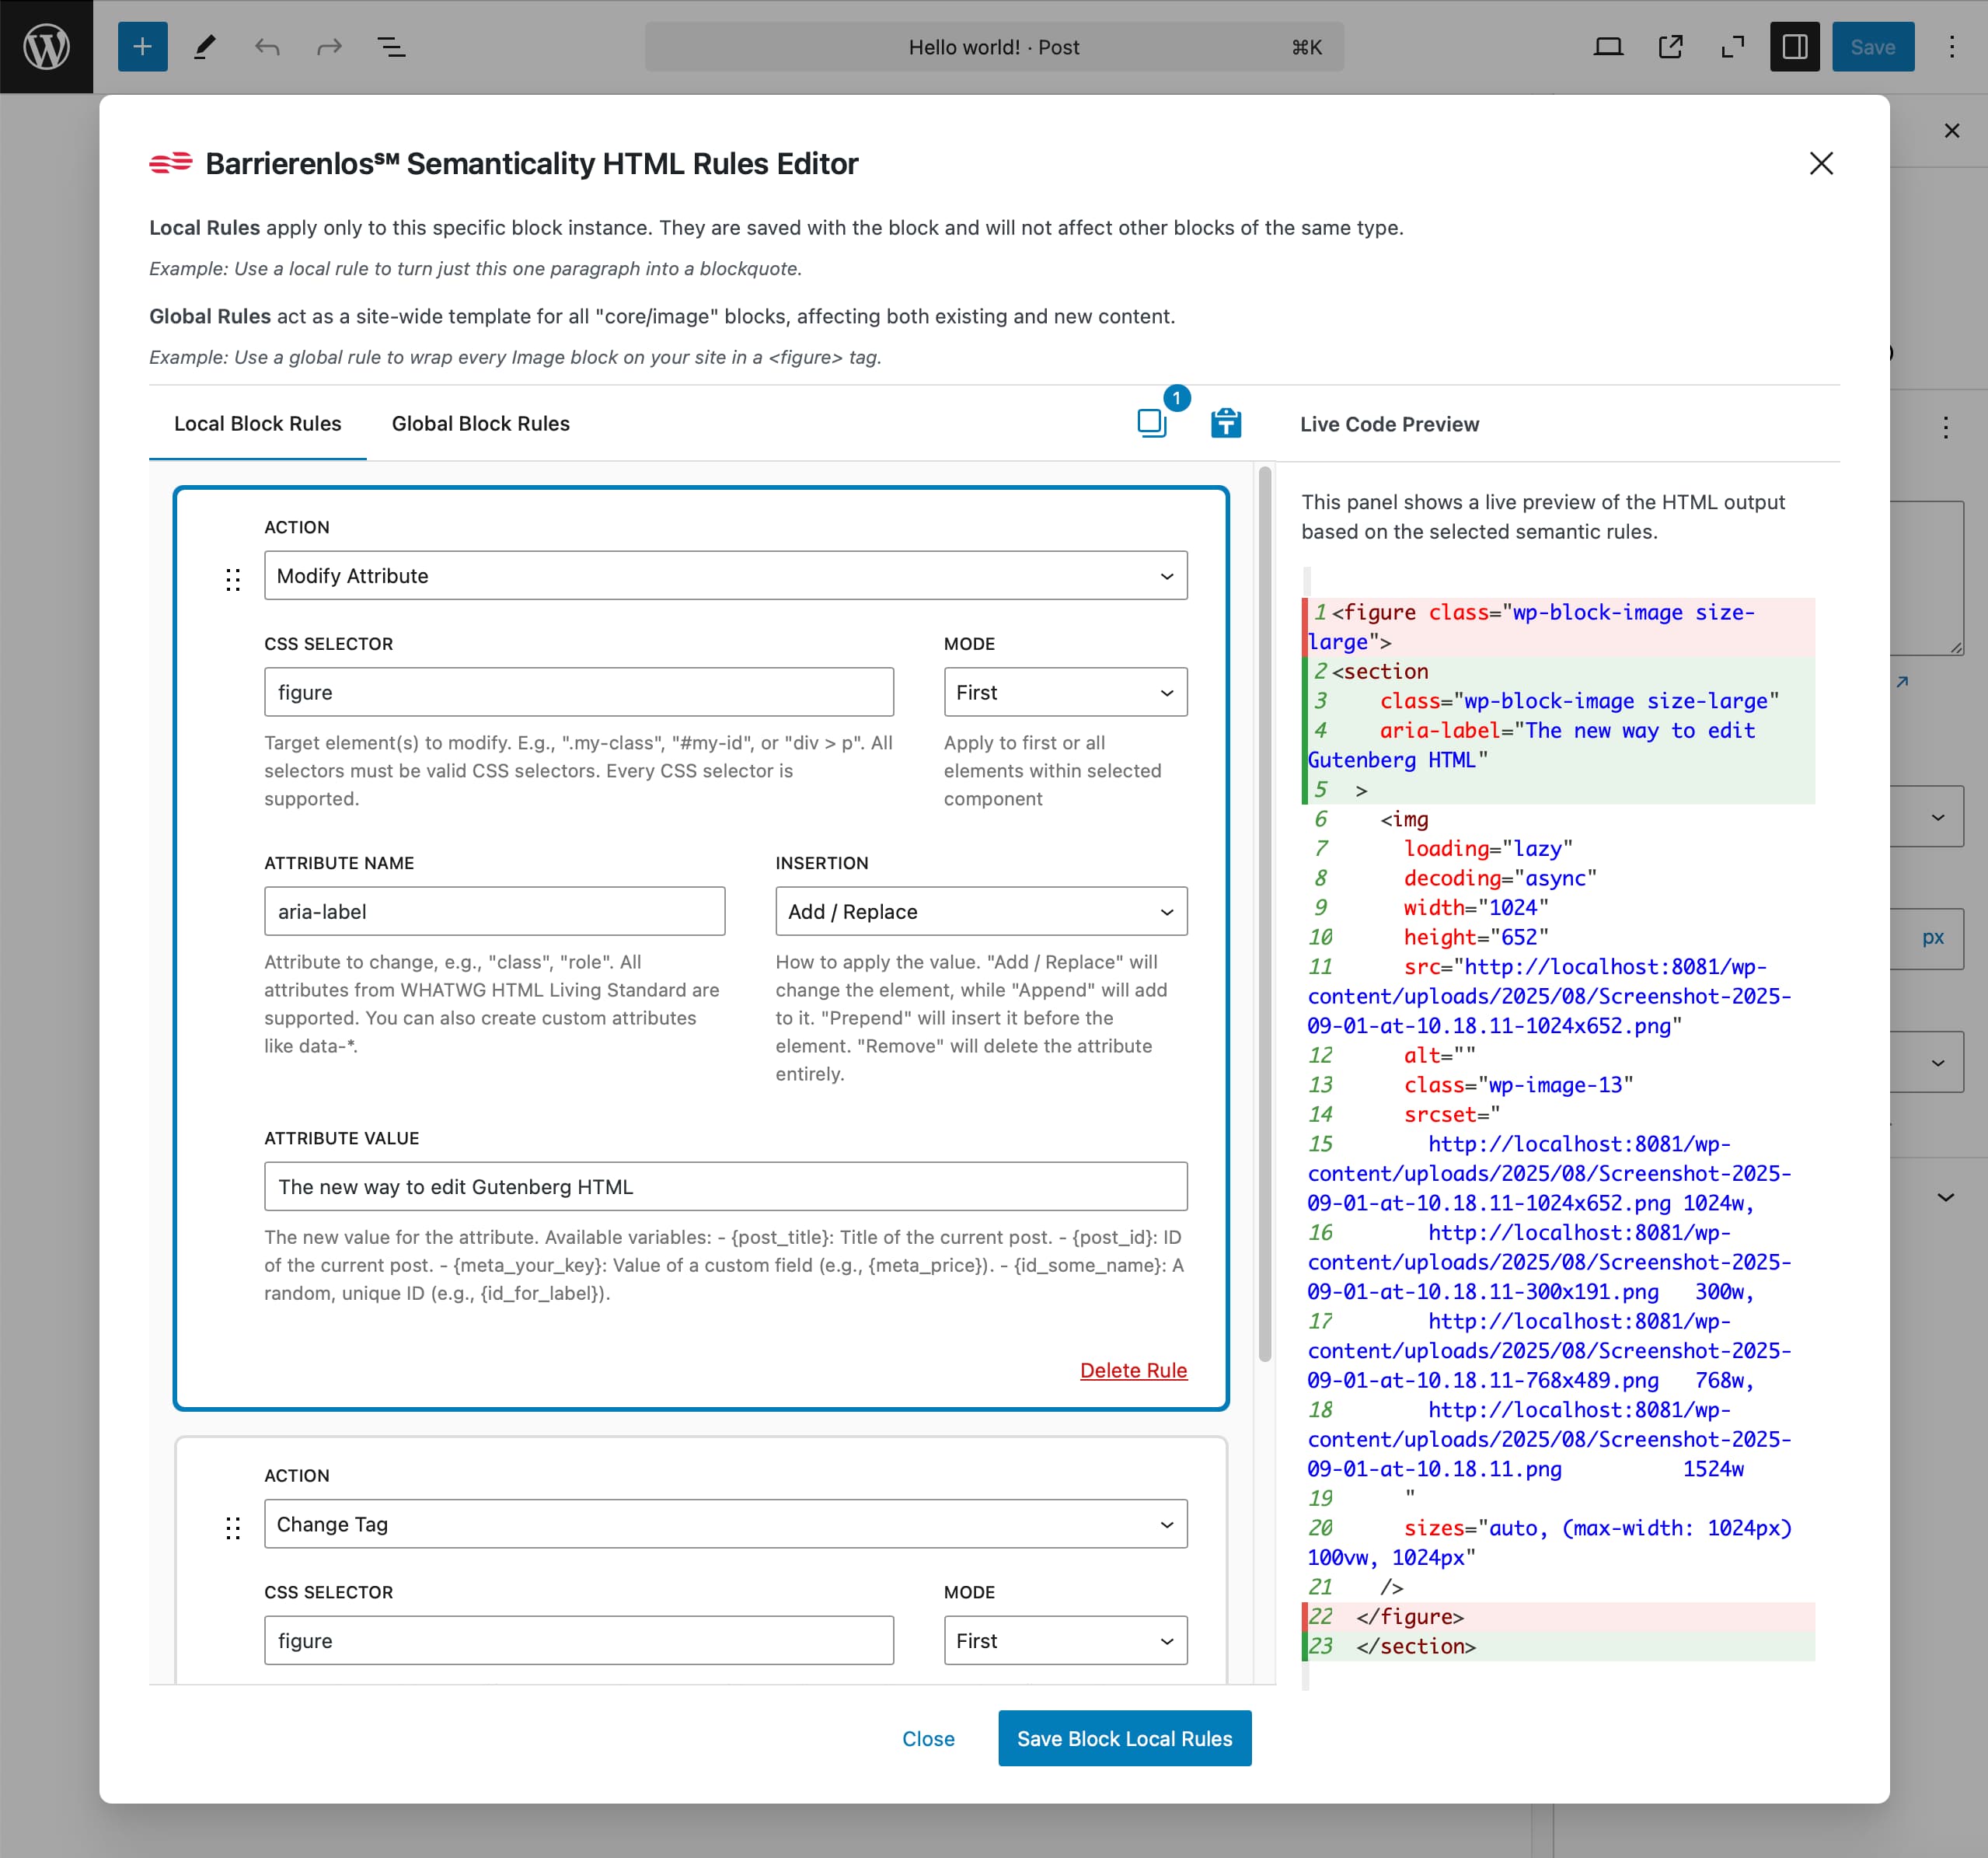Preview the post with the device icon
Viewport: 1988px width, 1858px height.
pos(1608,46)
